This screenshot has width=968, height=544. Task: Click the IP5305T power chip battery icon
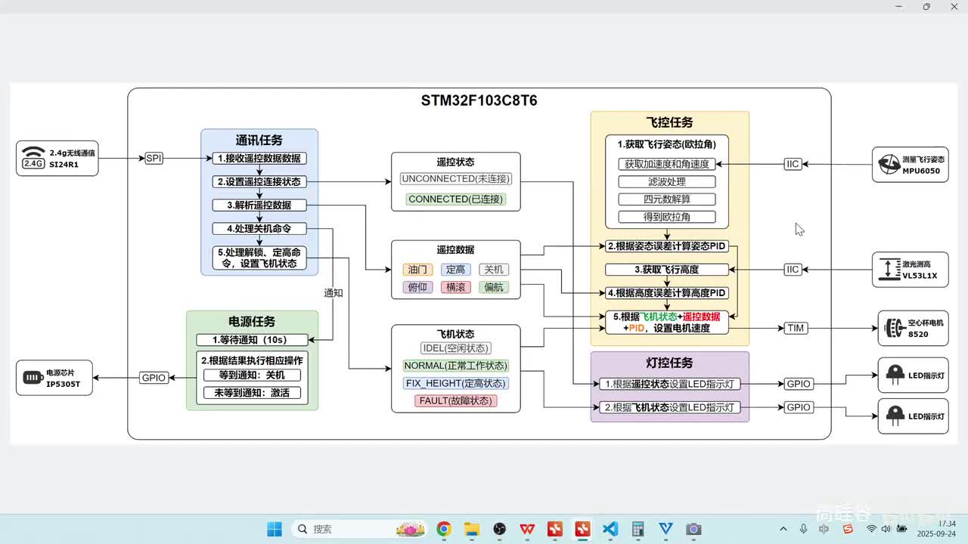(32, 378)
